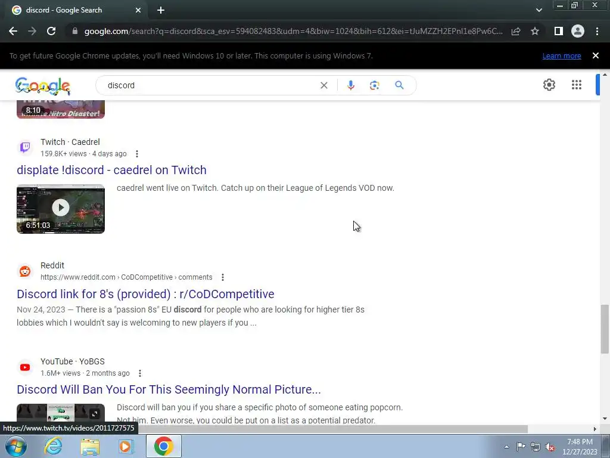Image resolution: width=610 pixels, height=458 pixels.
Task: Search by image with Google Lens
Action: pos(374,85)
